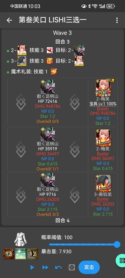
Task: Open the teal grid floating button
Action: point(121,260)
